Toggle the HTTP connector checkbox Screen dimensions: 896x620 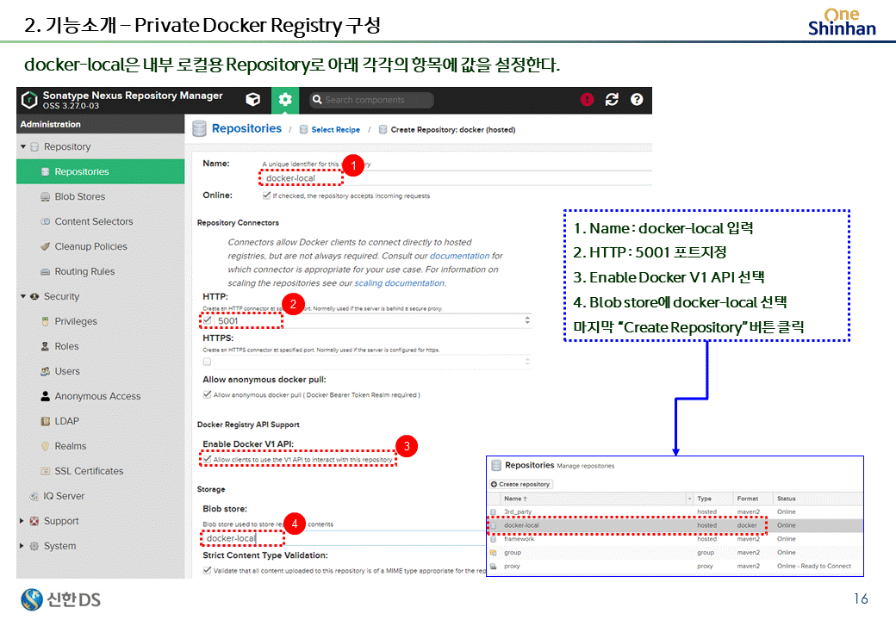tap(208, 321)
